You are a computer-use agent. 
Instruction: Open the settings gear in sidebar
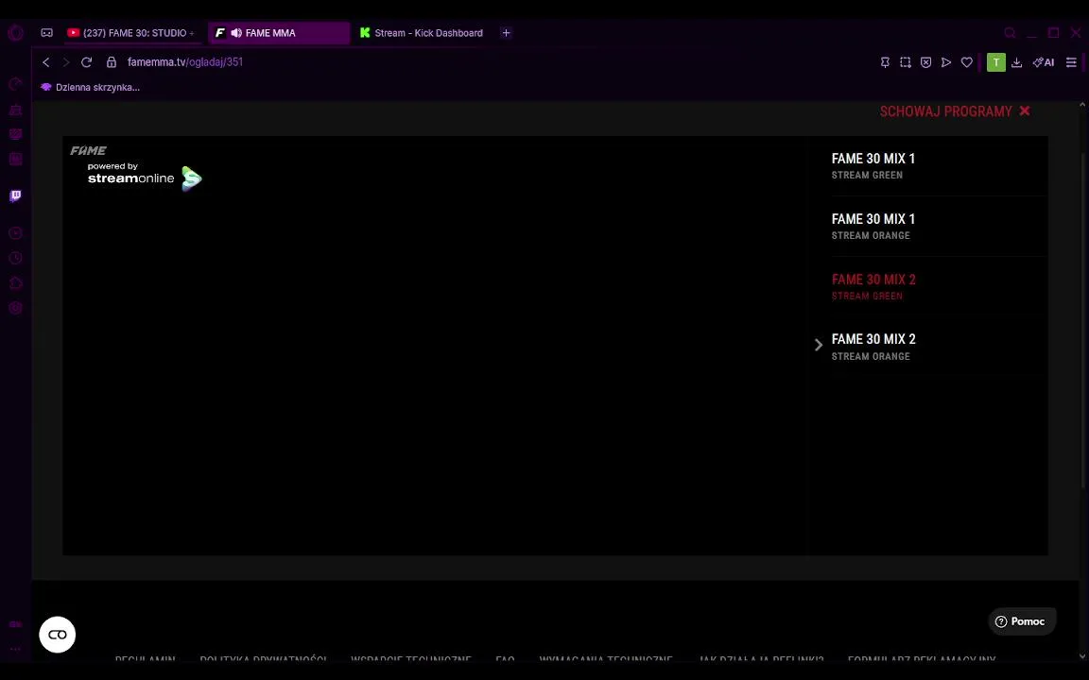click(x=15, y=308)
